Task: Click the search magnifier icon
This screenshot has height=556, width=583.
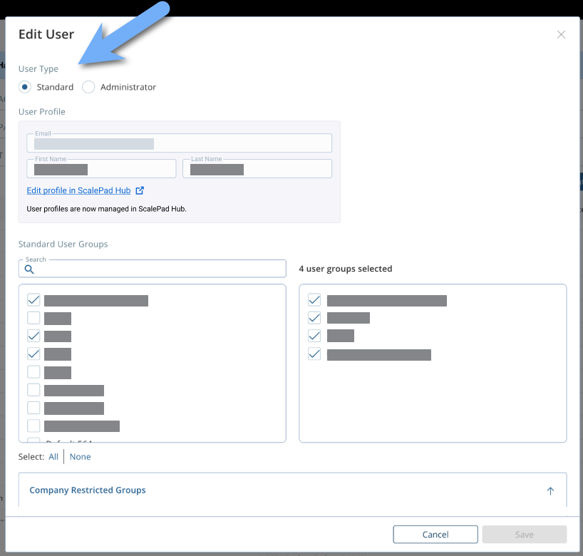Action: pos(29,269)
